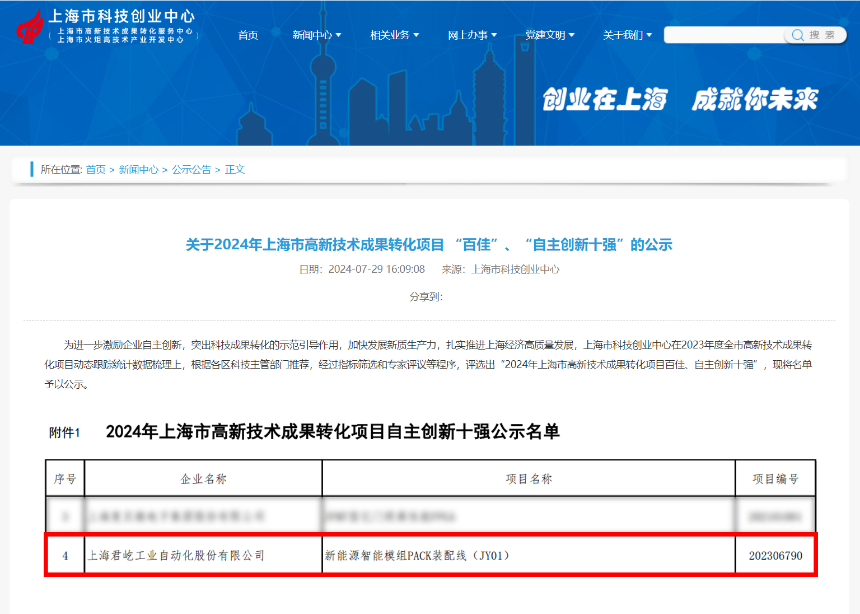Click the 项目编号 column header

pos(775,479)
